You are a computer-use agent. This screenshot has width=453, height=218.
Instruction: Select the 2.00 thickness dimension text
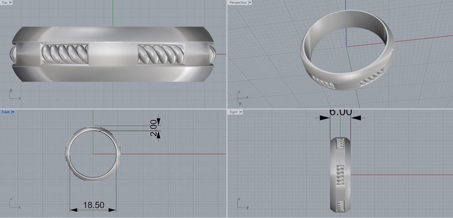[x=154, y=128]
